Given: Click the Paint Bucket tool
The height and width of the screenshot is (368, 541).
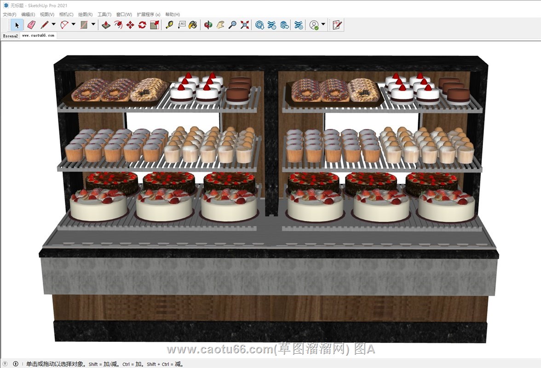Looking at the screenshot, I should pyautogui.click(x=193, y=25).
